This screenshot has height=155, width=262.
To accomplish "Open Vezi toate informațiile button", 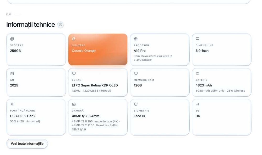I will click(x=27, y=144).
